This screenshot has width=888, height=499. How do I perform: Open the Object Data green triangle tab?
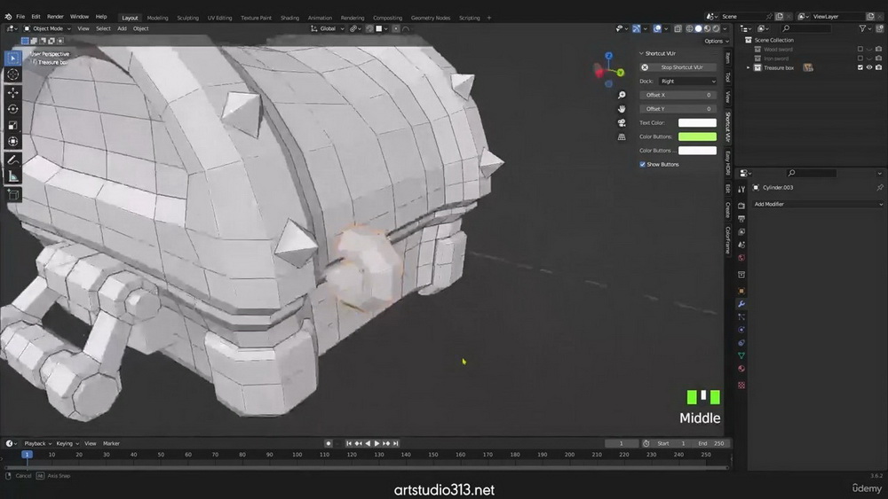tap(741, 355)
